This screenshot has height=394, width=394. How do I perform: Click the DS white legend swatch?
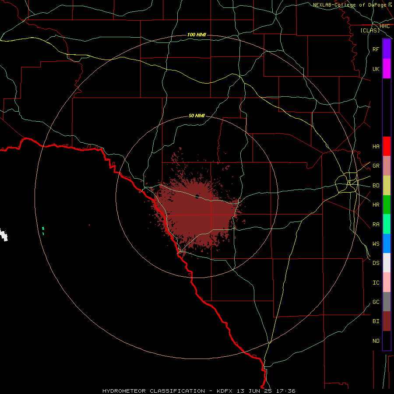click(x=387, y=263)
